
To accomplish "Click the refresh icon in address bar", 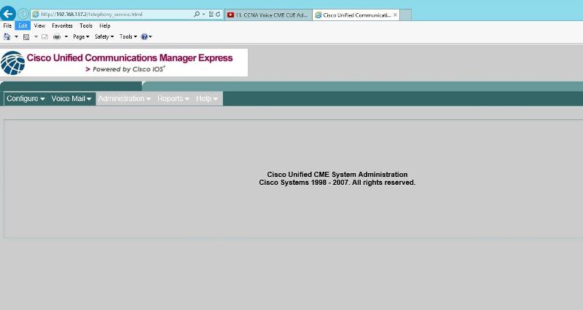I will click(x=218, y=14).
